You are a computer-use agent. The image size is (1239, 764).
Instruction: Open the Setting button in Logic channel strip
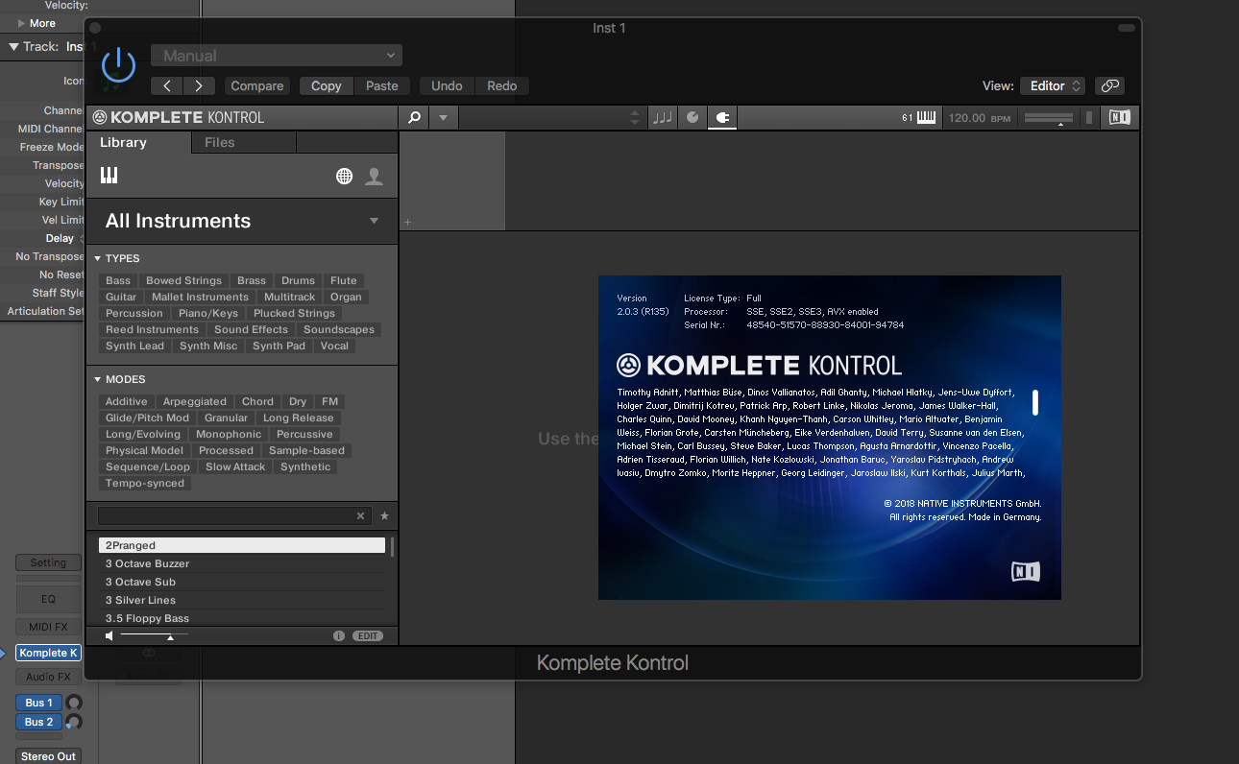tap(48, 562)
